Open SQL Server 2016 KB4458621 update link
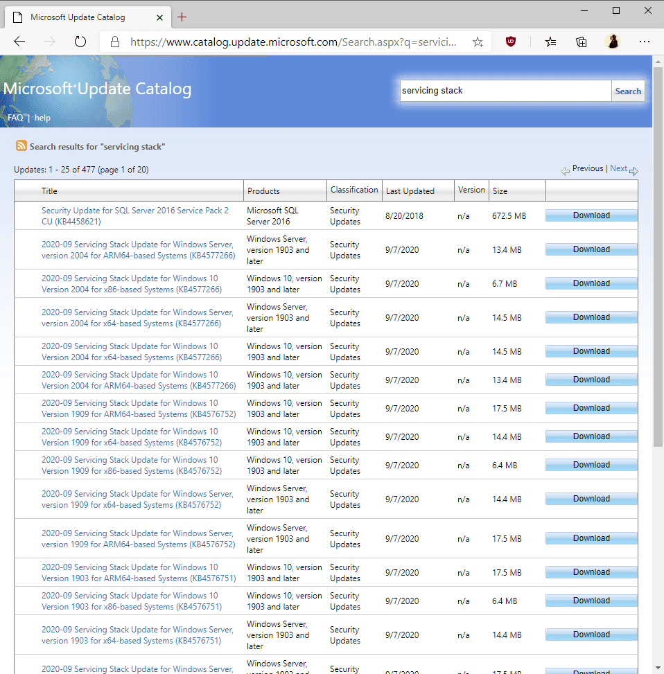The height and width of the screenshot is (674, 664). [x=135, y=216]
